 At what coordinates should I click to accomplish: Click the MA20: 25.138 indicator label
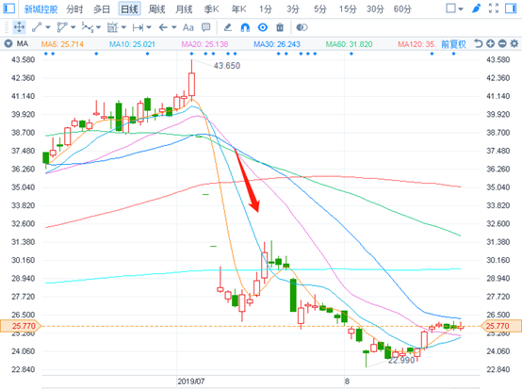click(x=204, y=44)
